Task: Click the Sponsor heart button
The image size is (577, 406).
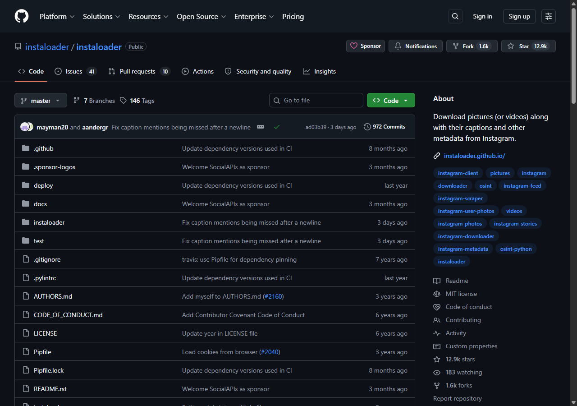Action: click(x=366, y=46)
